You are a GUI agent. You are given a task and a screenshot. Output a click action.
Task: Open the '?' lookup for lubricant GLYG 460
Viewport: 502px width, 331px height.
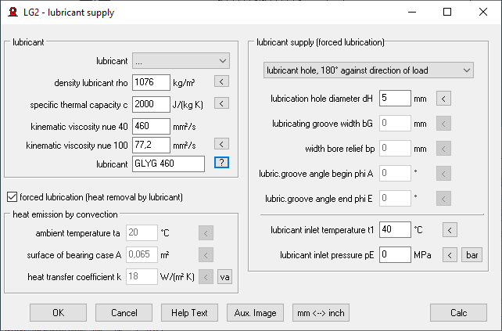pyautogui.click(x=221, y=163)
